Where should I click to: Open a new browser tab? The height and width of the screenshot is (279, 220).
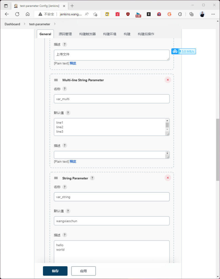point(72,6)
